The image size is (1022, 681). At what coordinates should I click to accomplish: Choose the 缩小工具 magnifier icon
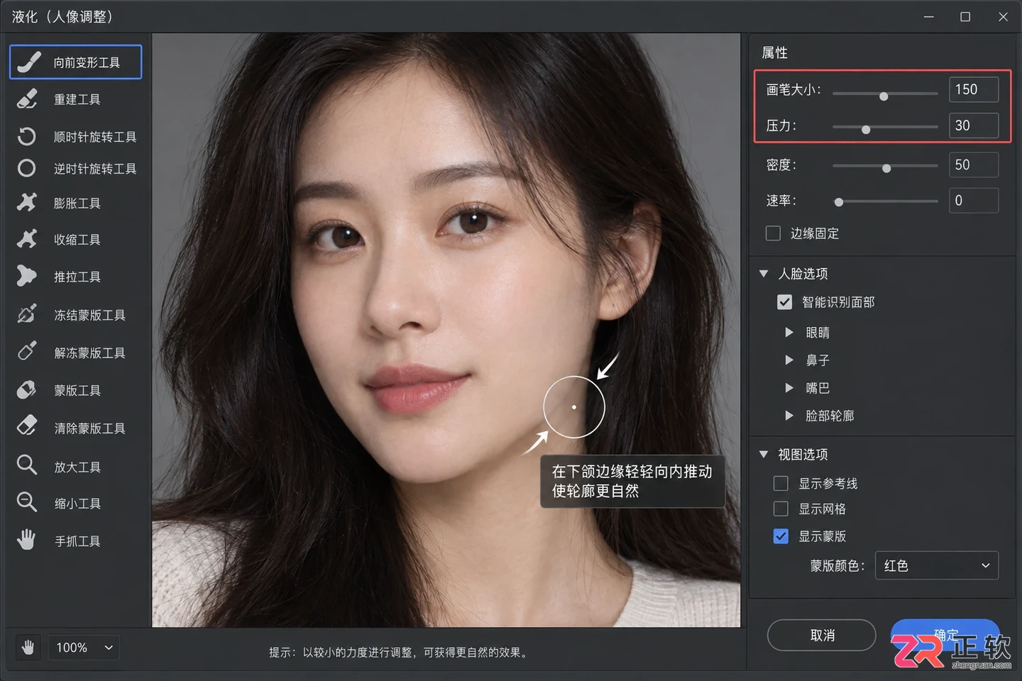(x=27, y=502)
